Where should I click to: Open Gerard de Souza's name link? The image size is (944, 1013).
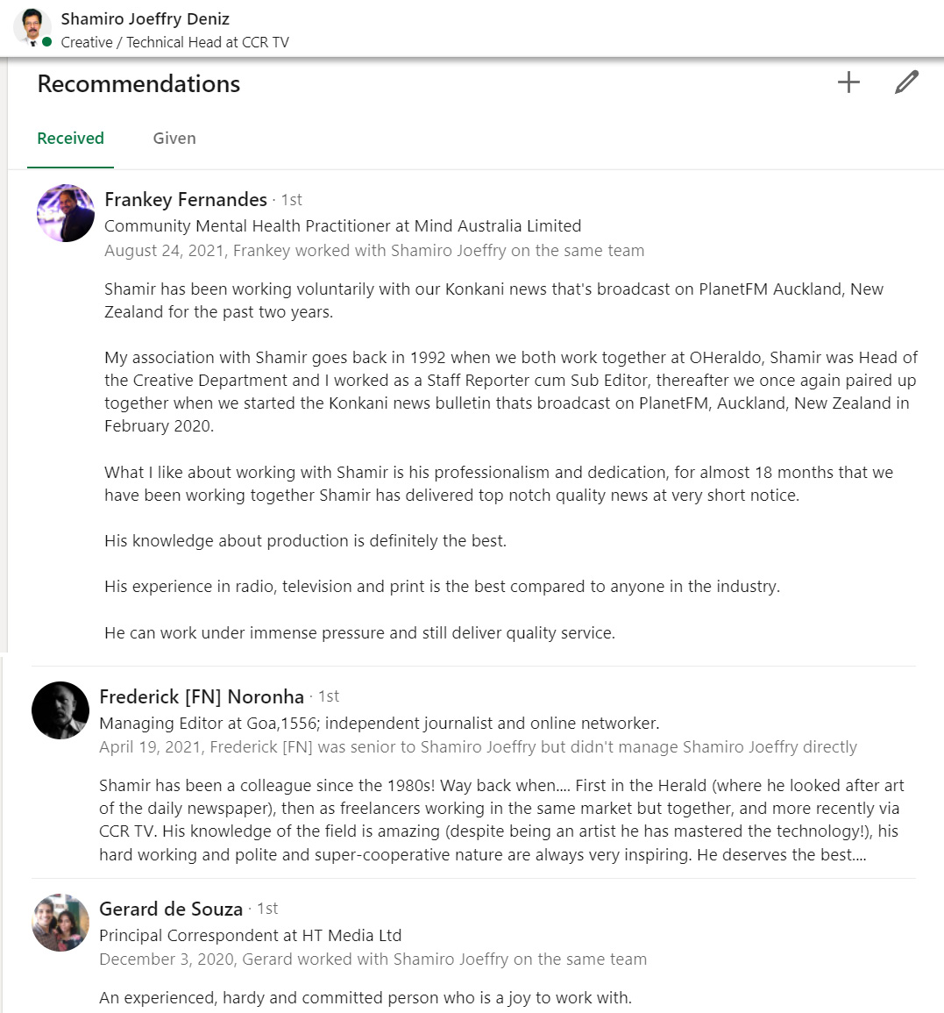click(x=171, y=909)
